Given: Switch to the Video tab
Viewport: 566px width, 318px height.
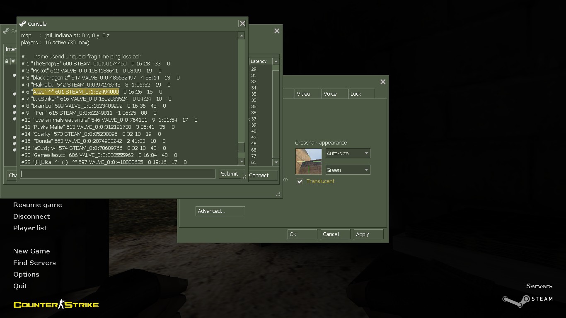Looking at the screenshot, I should [307, 94].
